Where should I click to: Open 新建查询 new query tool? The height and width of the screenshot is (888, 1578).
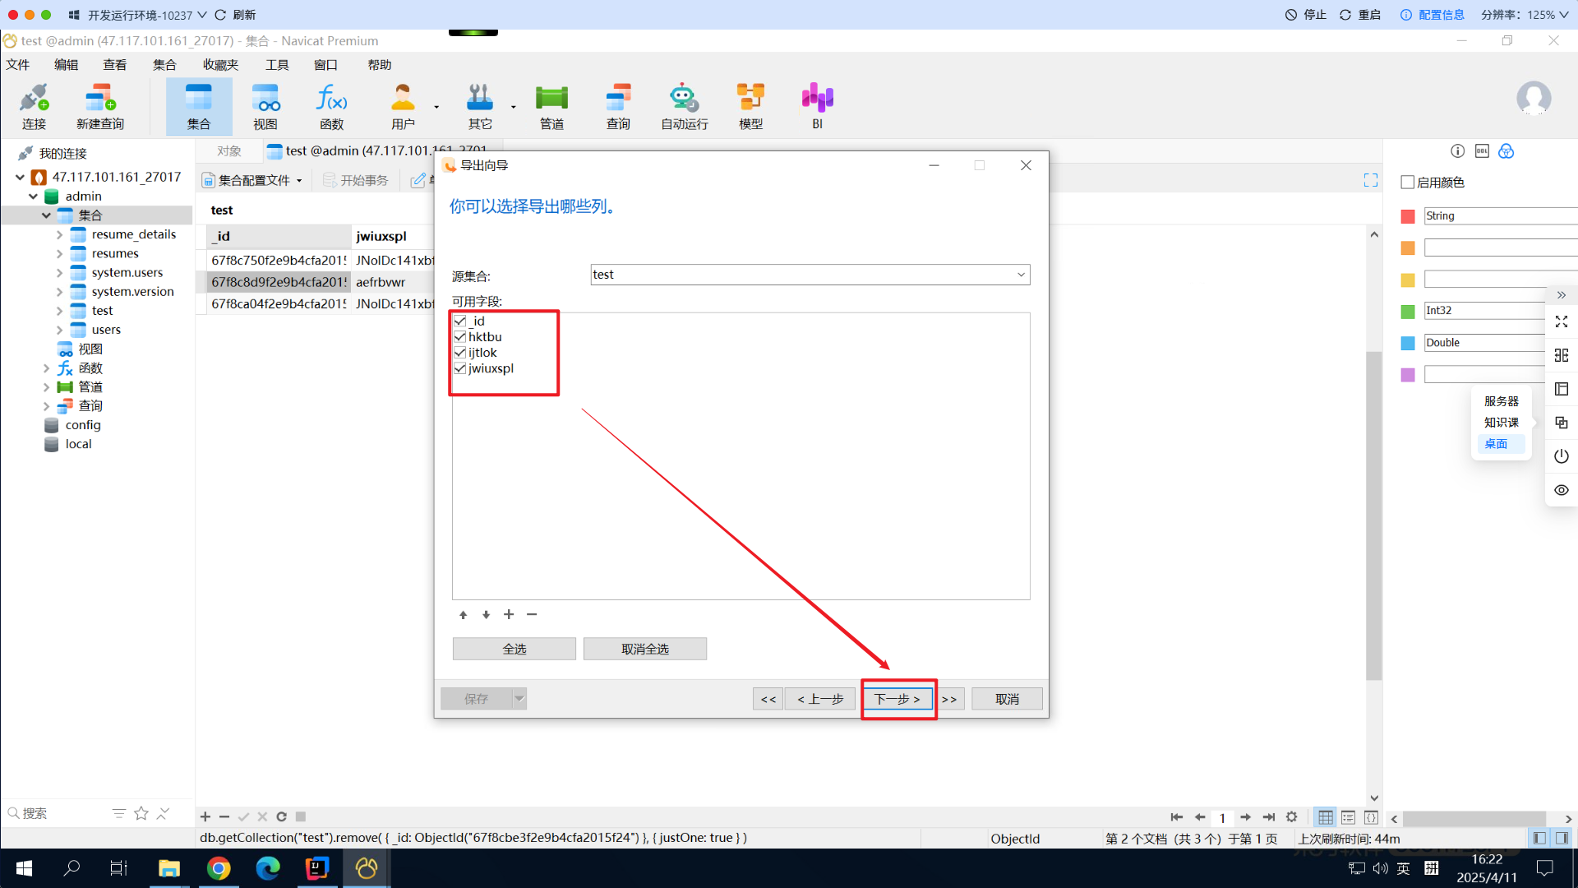pos(100,107)
